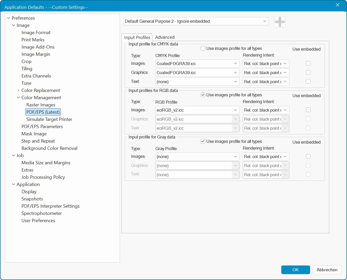Select the Input Profiles tab
The height and width of the screenshot is (280, 347).
(x=137, y=37)
